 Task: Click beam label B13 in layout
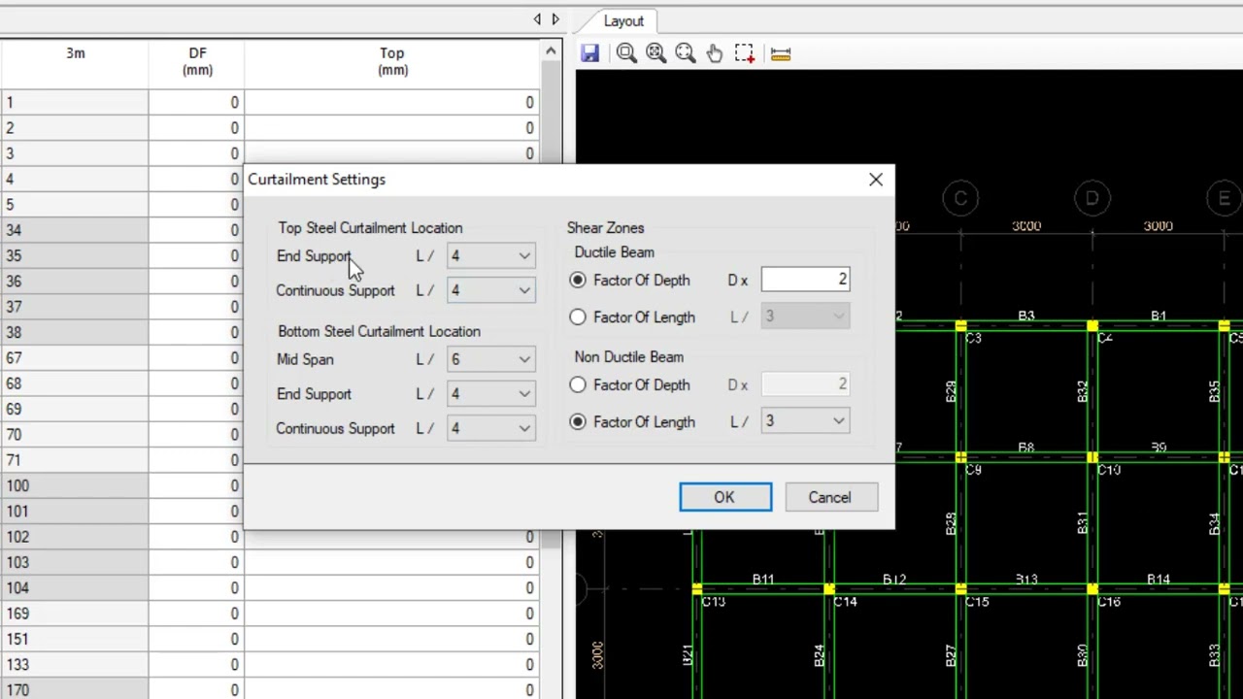(x=1026, y=580)
